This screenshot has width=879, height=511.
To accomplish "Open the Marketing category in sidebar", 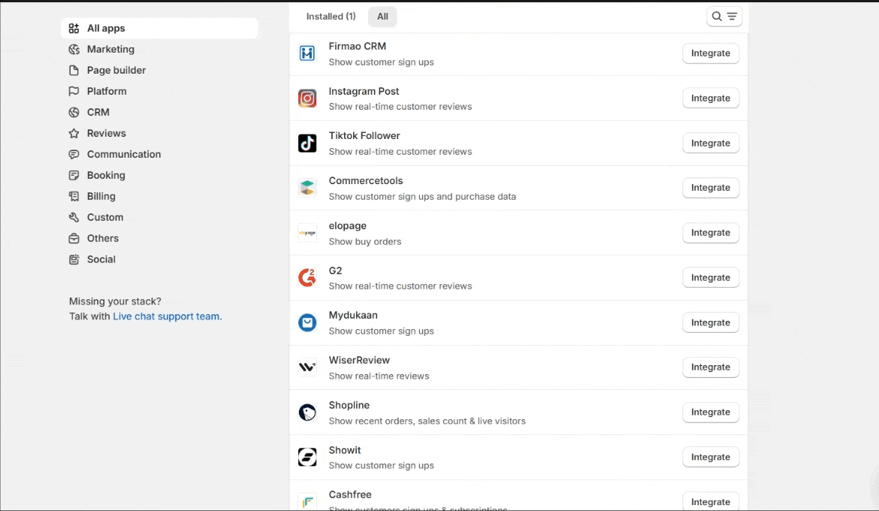I will [x=110, y=50].
